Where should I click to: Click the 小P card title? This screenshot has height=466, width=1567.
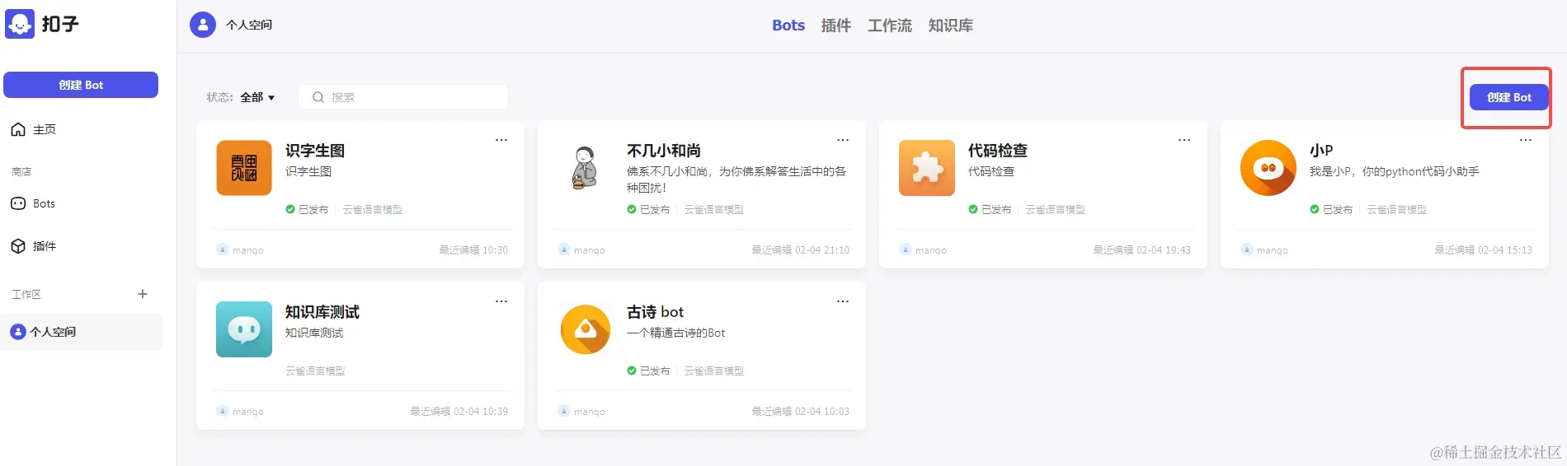tap(1321, 151)
